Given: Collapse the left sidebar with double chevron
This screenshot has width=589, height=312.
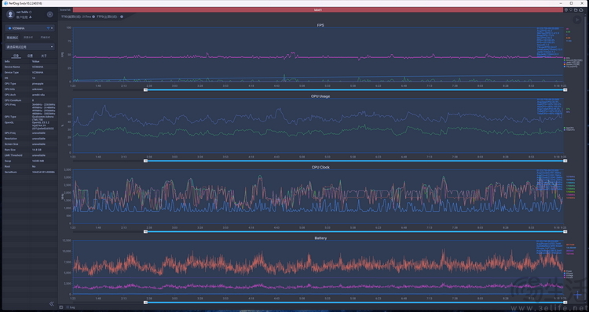Looking at the screenshot, I should point(52,303).
